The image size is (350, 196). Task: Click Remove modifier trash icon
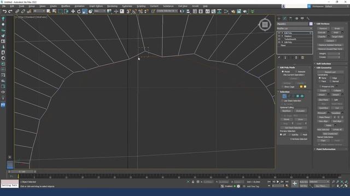pos(296,58)
